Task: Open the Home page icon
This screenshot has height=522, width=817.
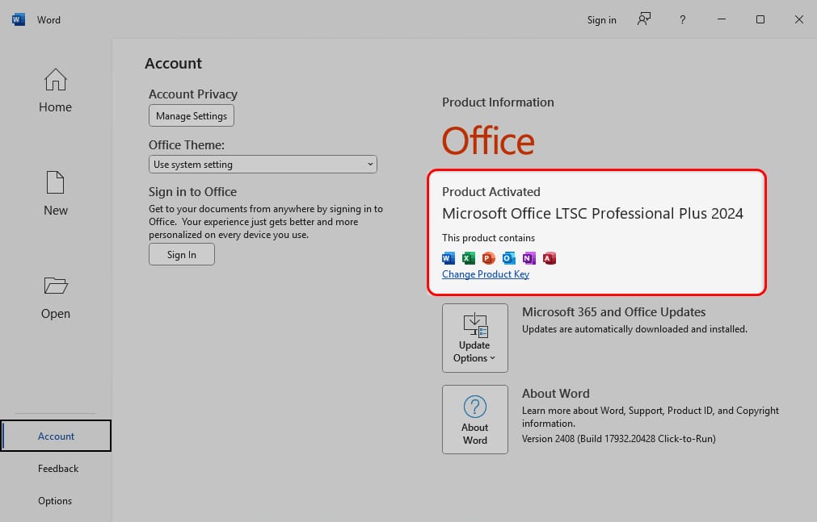Action: 55,80
